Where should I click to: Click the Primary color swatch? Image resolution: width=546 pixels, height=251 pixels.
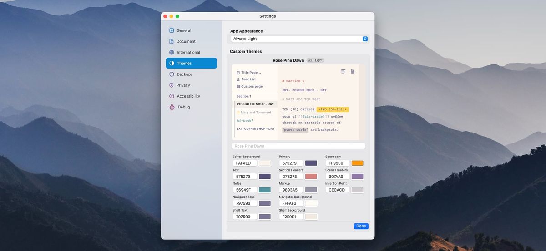(311, 163)
